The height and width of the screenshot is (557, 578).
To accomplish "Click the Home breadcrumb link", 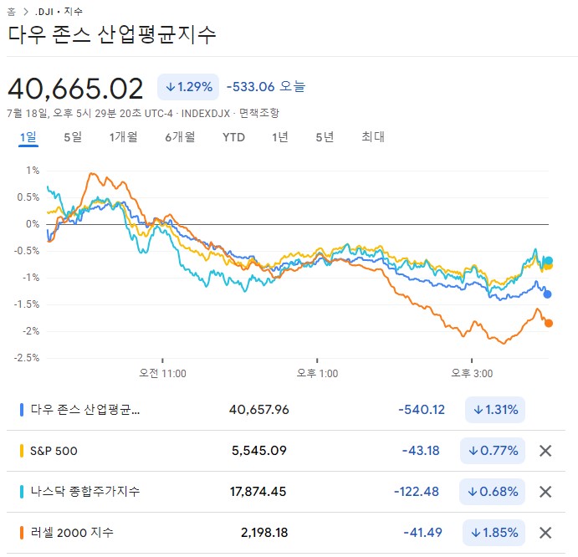I will click(12, 12).
